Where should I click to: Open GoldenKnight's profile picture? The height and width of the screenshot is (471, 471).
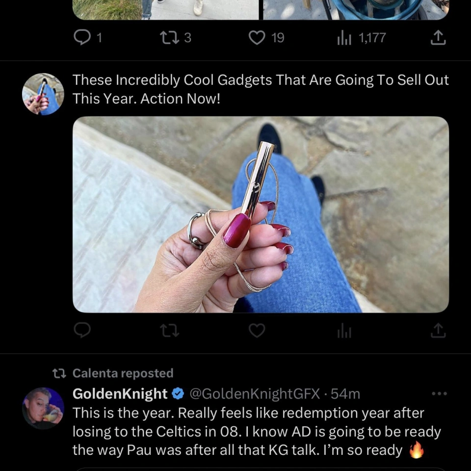[x=43, y=408]
